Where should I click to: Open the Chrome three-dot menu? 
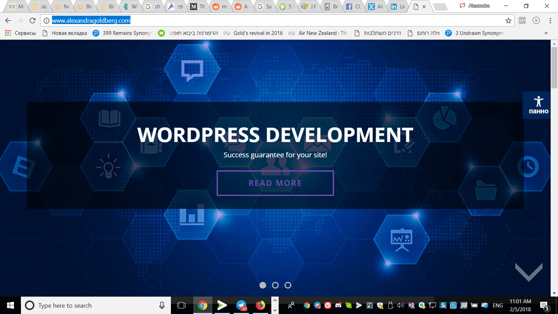pos(550,21)
